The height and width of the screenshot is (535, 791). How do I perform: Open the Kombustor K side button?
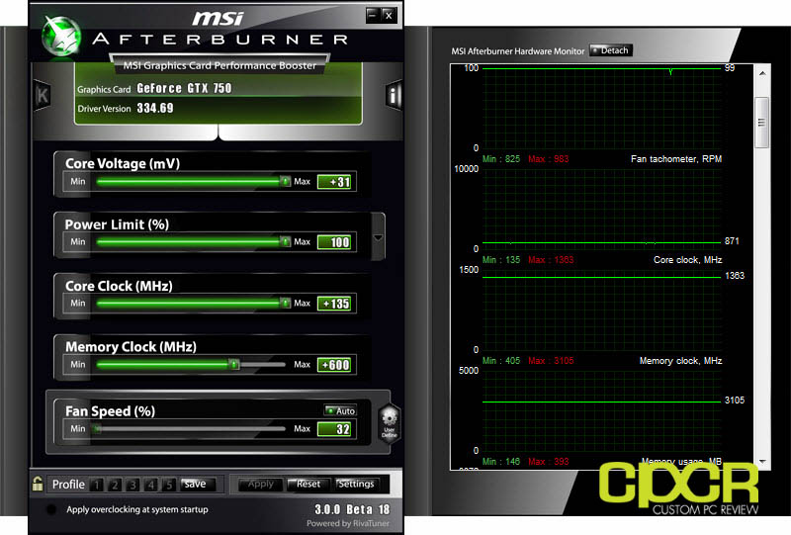42,95
